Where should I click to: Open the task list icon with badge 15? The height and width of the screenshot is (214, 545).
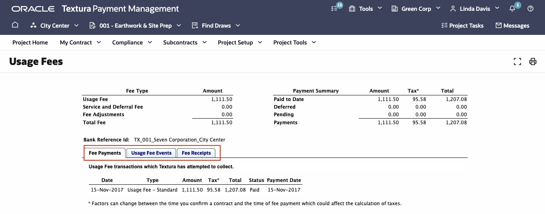click(335, 8)
